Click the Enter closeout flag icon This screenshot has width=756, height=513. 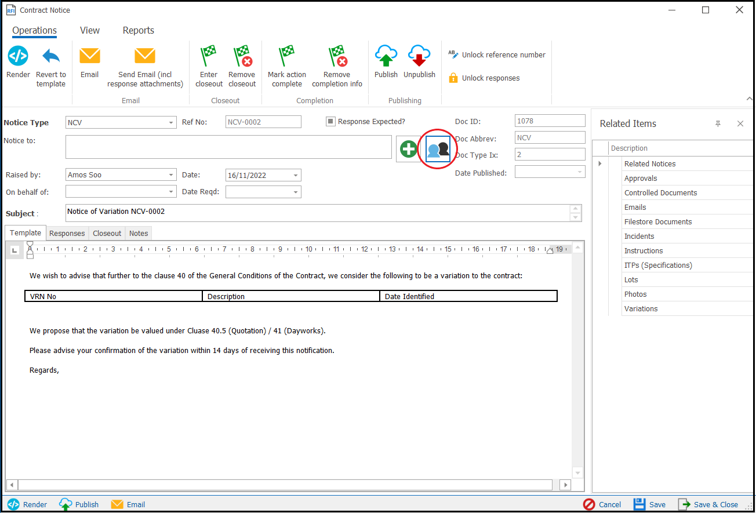(x=209, y=56)
